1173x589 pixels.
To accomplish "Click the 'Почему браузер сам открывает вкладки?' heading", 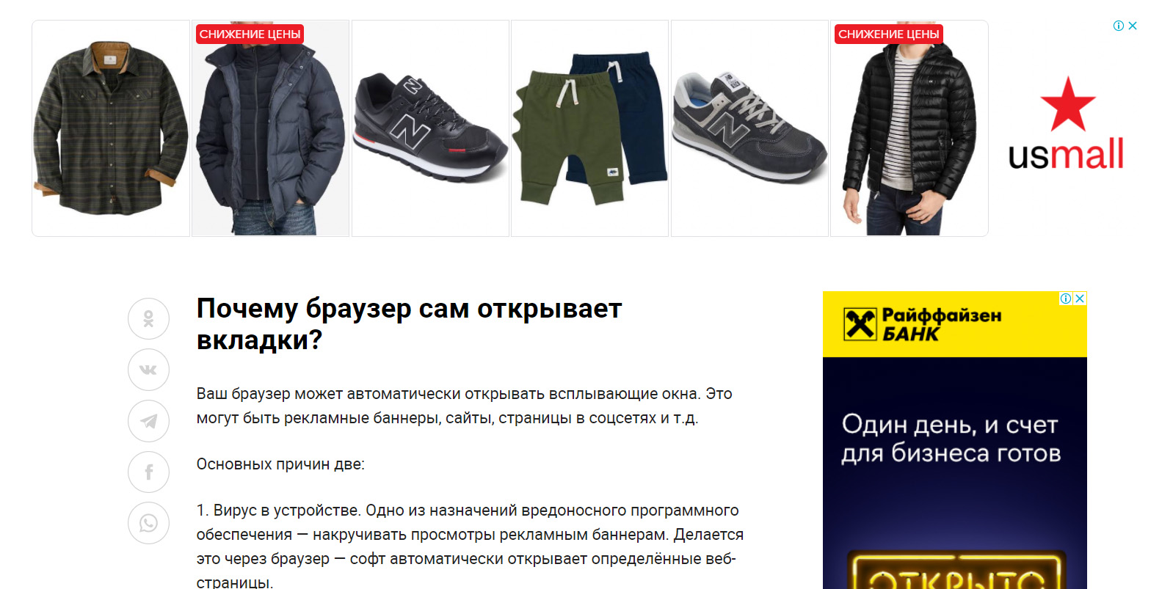I will coord(409,324).
